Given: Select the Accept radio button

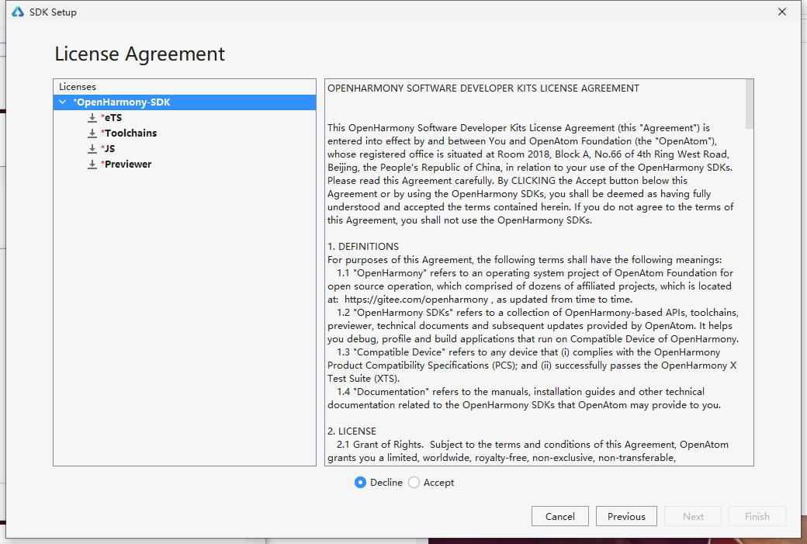Looking at the screenshot, I should tap(414, 482).
